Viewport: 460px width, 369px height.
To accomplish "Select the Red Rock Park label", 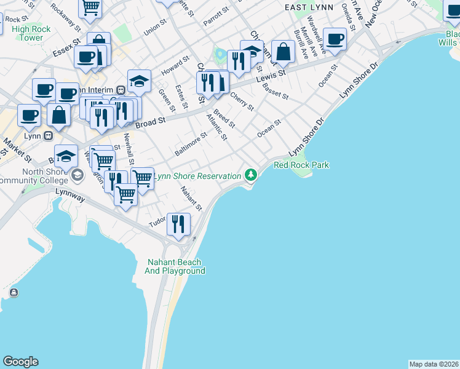I will [301, 165].
